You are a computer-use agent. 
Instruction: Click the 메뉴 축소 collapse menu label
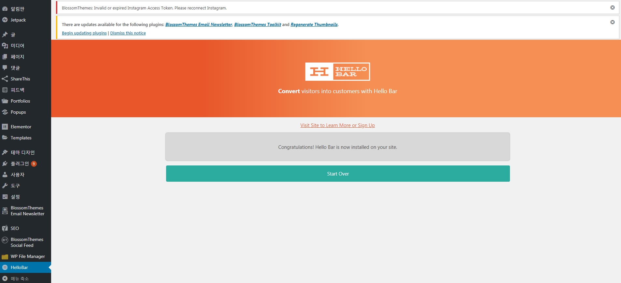point(20,278)
